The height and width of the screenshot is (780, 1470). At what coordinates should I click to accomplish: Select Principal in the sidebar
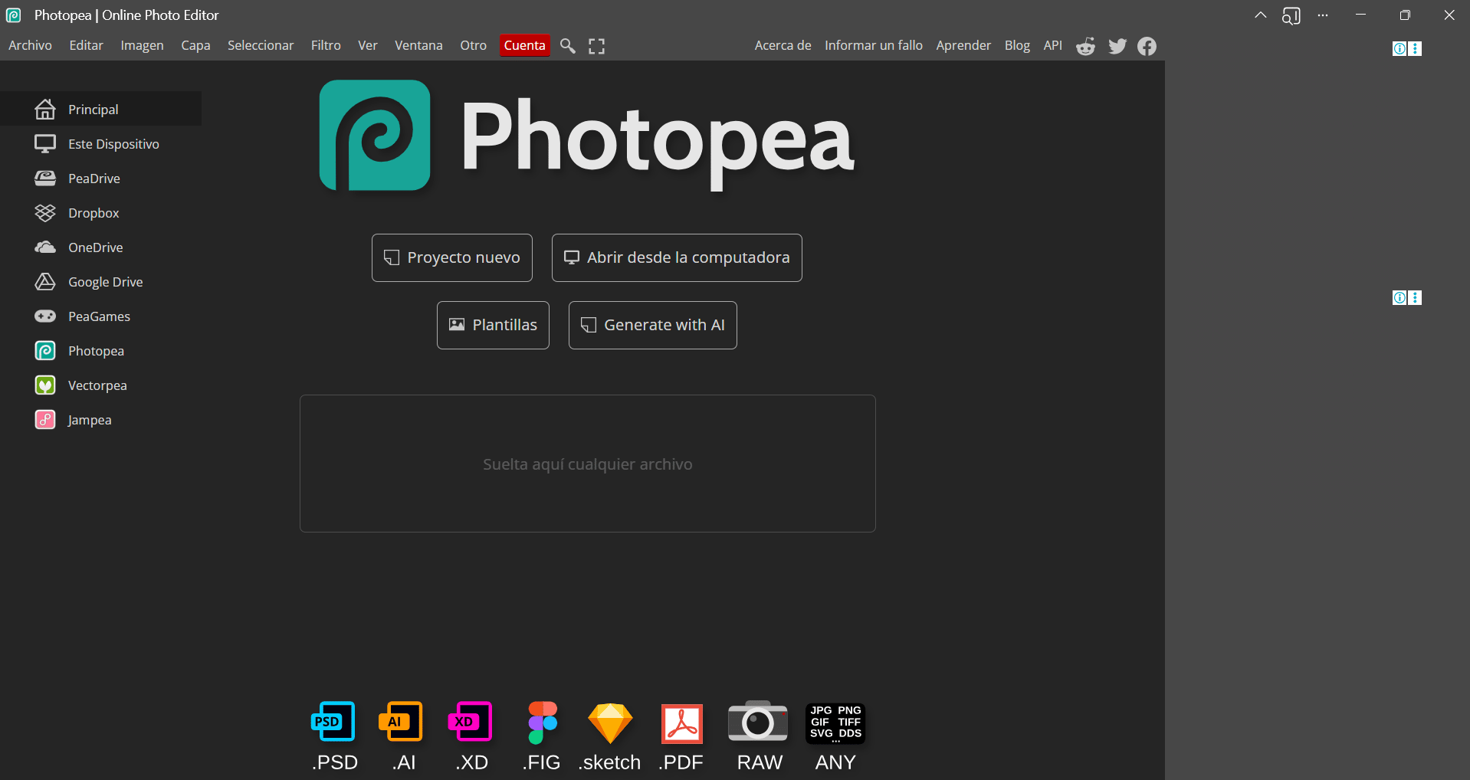pyautogui.click(x=100, y=109)
